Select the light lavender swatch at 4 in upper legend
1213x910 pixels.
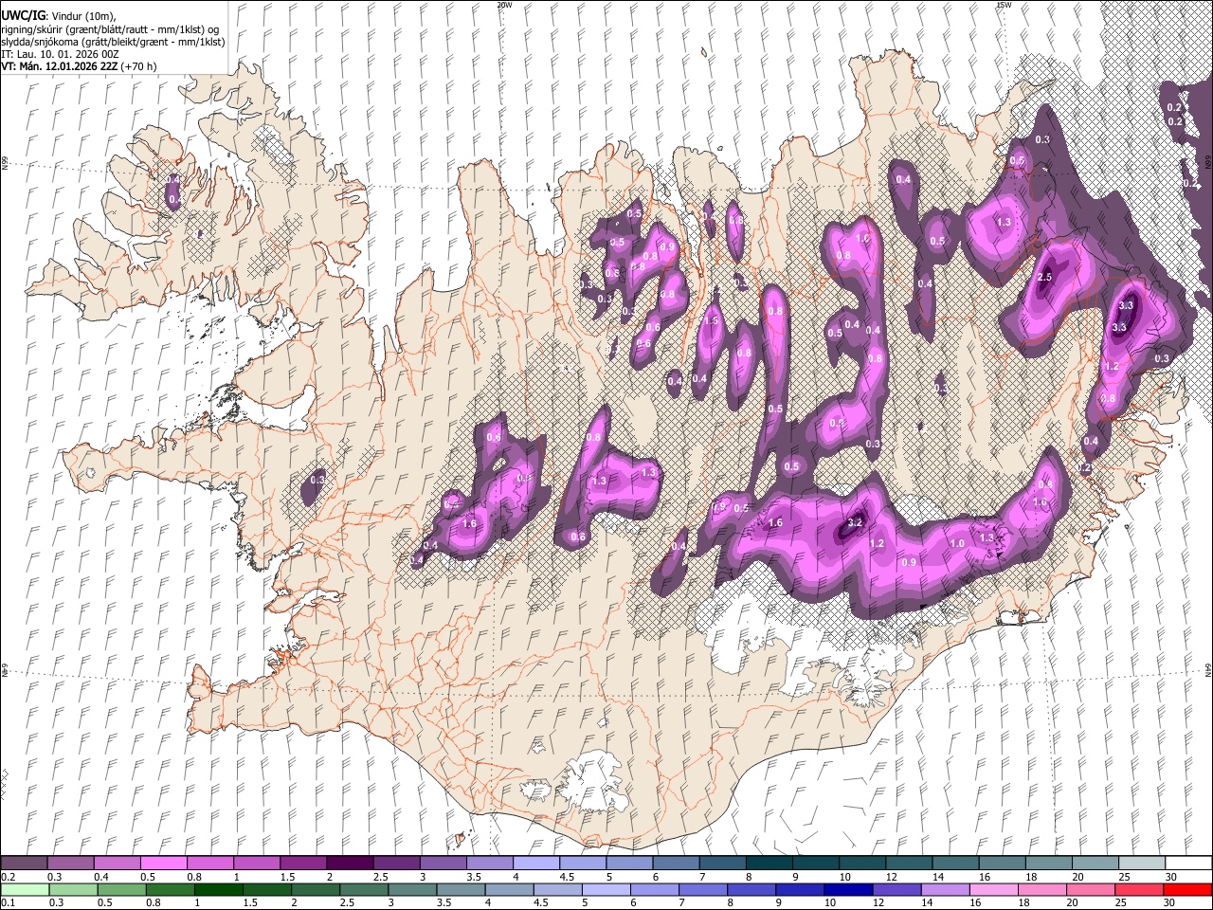tap(535, 863)
